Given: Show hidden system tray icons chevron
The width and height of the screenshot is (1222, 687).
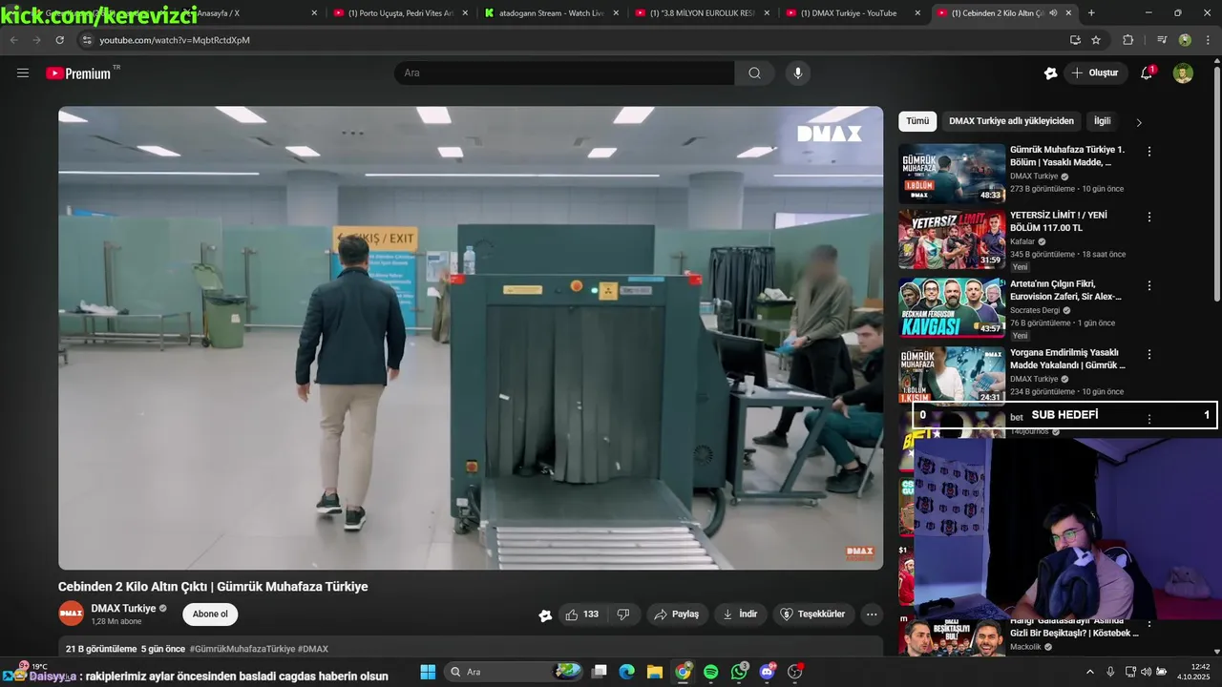Looking at the screenshot, I should [1090, 672].
